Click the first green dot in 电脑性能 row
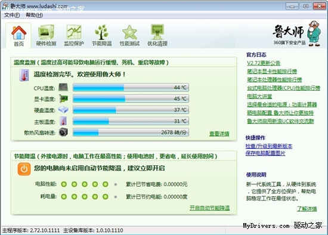This screenshot has height=235, width=328. pos(64,184)
